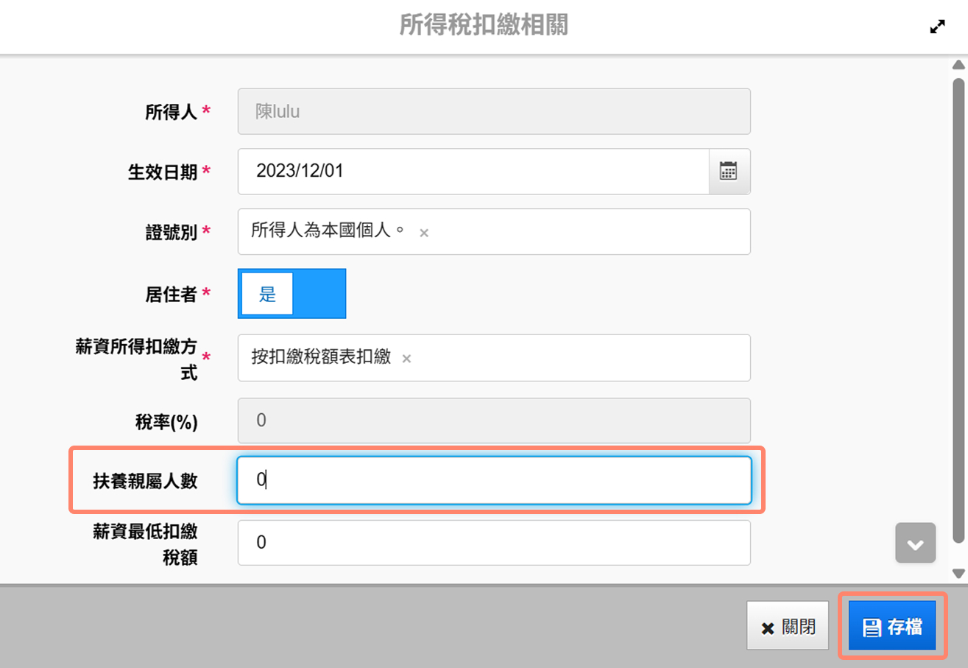968x668 pixels.
Task: Click the 薪資最低扣繳稅額 input field
Action: pos(493,543)
